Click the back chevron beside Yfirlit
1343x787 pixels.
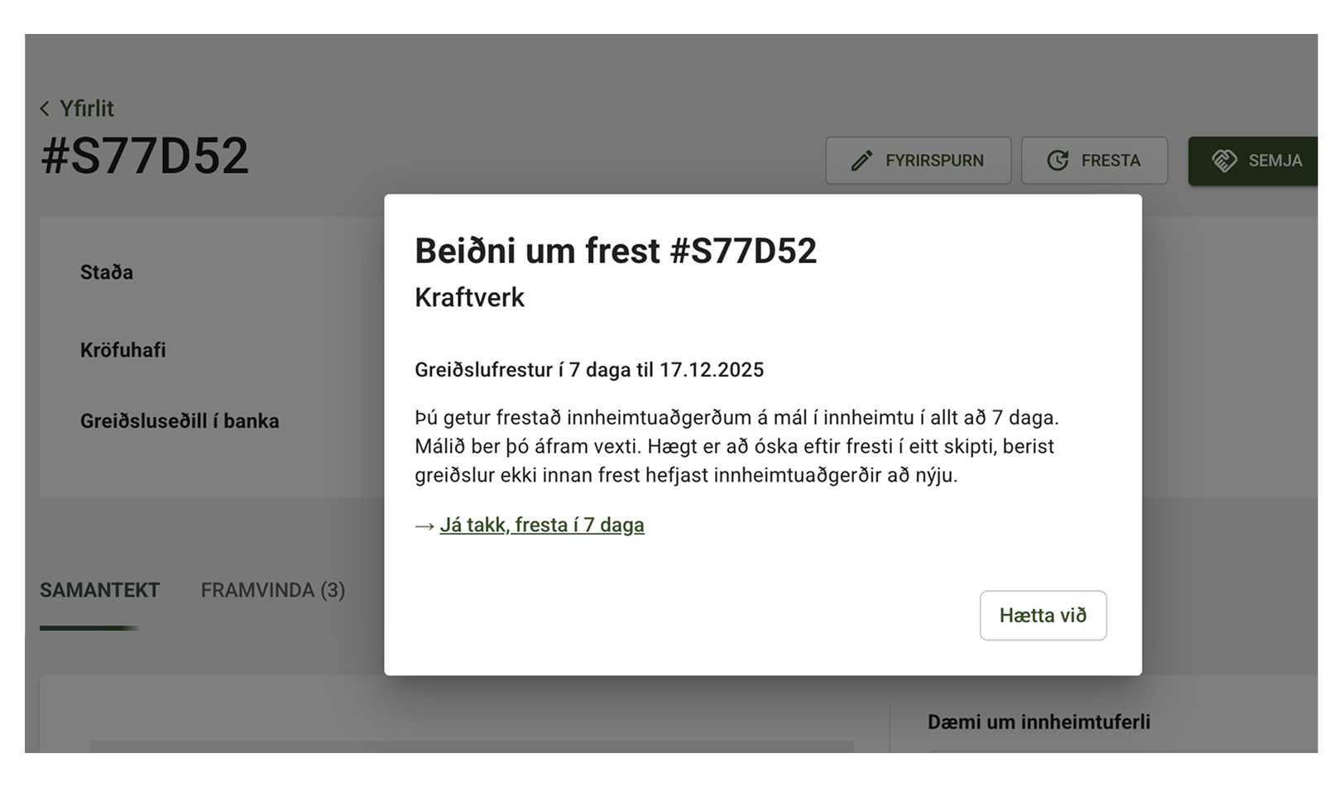point(45,108)
